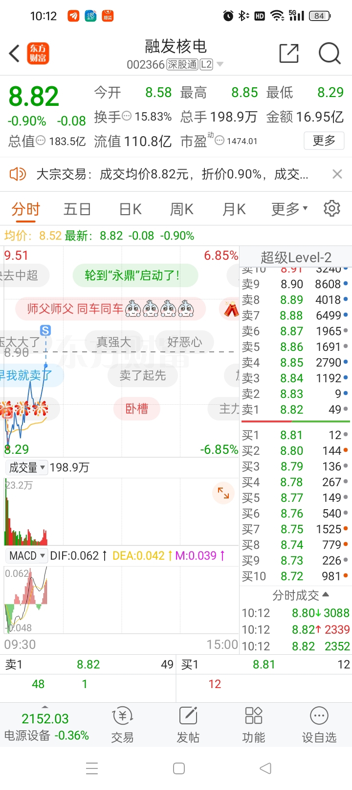The height and width of the screenshot is (790, 352).
Task: Tap the Android recent apps menu icon
Action: click(x=92, y=768)
